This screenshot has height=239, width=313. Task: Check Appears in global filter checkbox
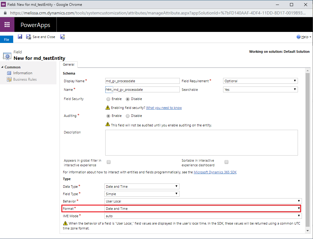point(109,162)
